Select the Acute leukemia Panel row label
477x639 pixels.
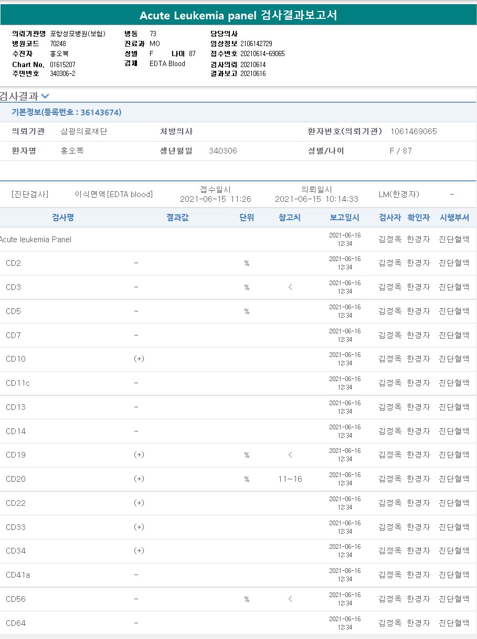point(36,240)
